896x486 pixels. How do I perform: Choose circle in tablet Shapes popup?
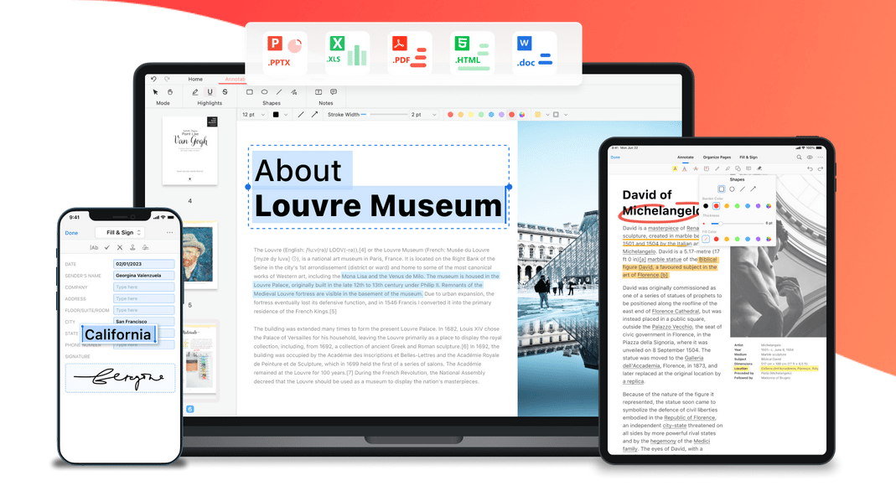click(732, 189)
